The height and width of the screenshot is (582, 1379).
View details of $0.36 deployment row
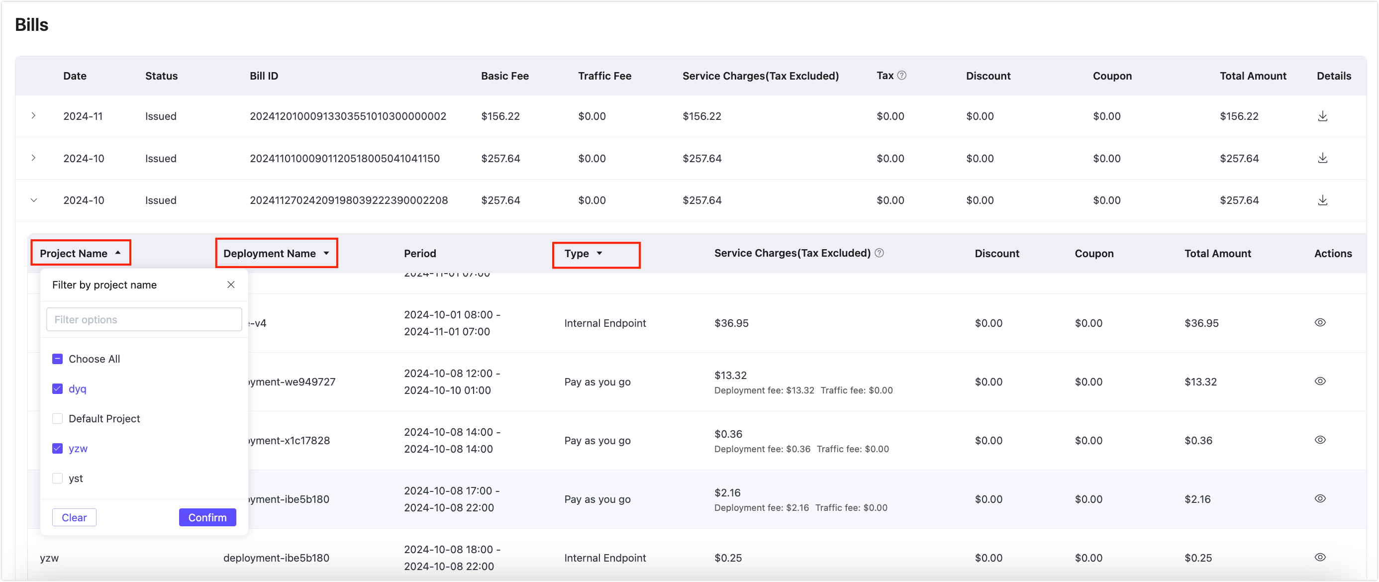pos(1320,440)
